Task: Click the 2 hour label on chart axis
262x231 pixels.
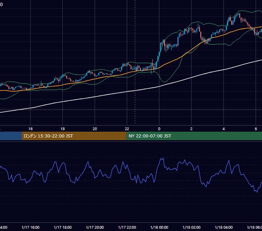Action: tap(191, 129)
